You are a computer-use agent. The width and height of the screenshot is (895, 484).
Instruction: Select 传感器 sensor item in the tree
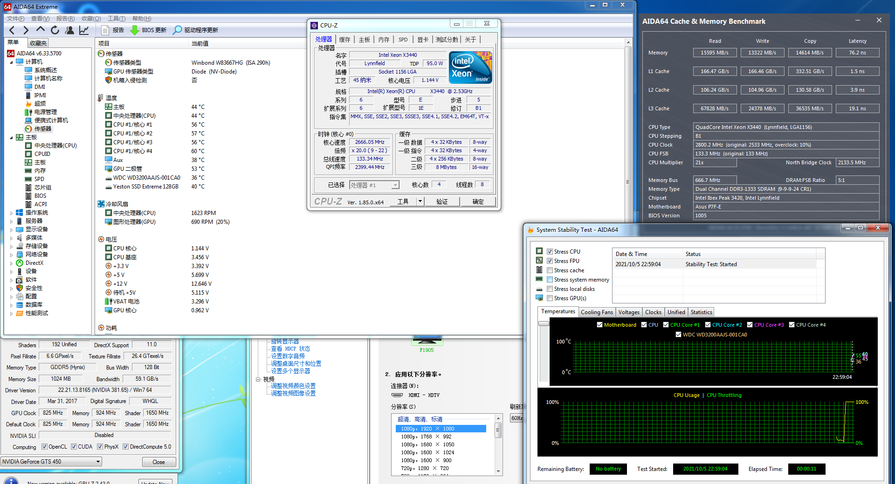click(x=43, y=129)
